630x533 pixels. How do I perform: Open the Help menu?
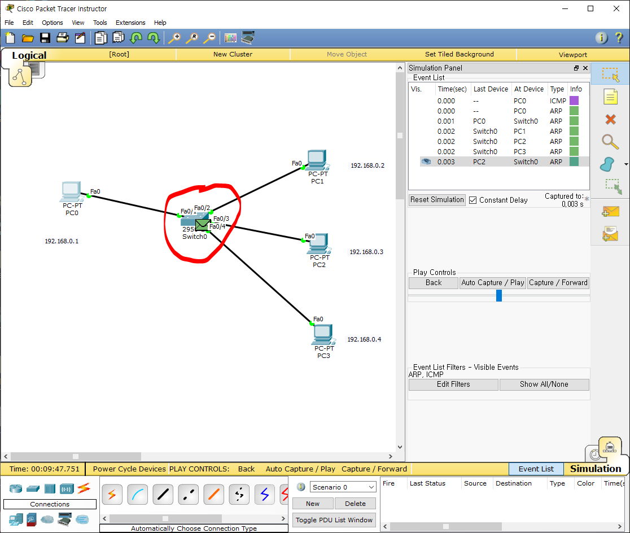pyautogui.click(x=160, y=23)
